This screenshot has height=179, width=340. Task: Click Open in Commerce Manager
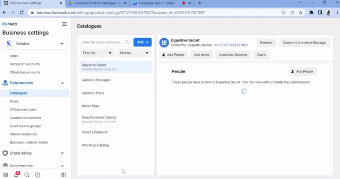tap(304, 43)
